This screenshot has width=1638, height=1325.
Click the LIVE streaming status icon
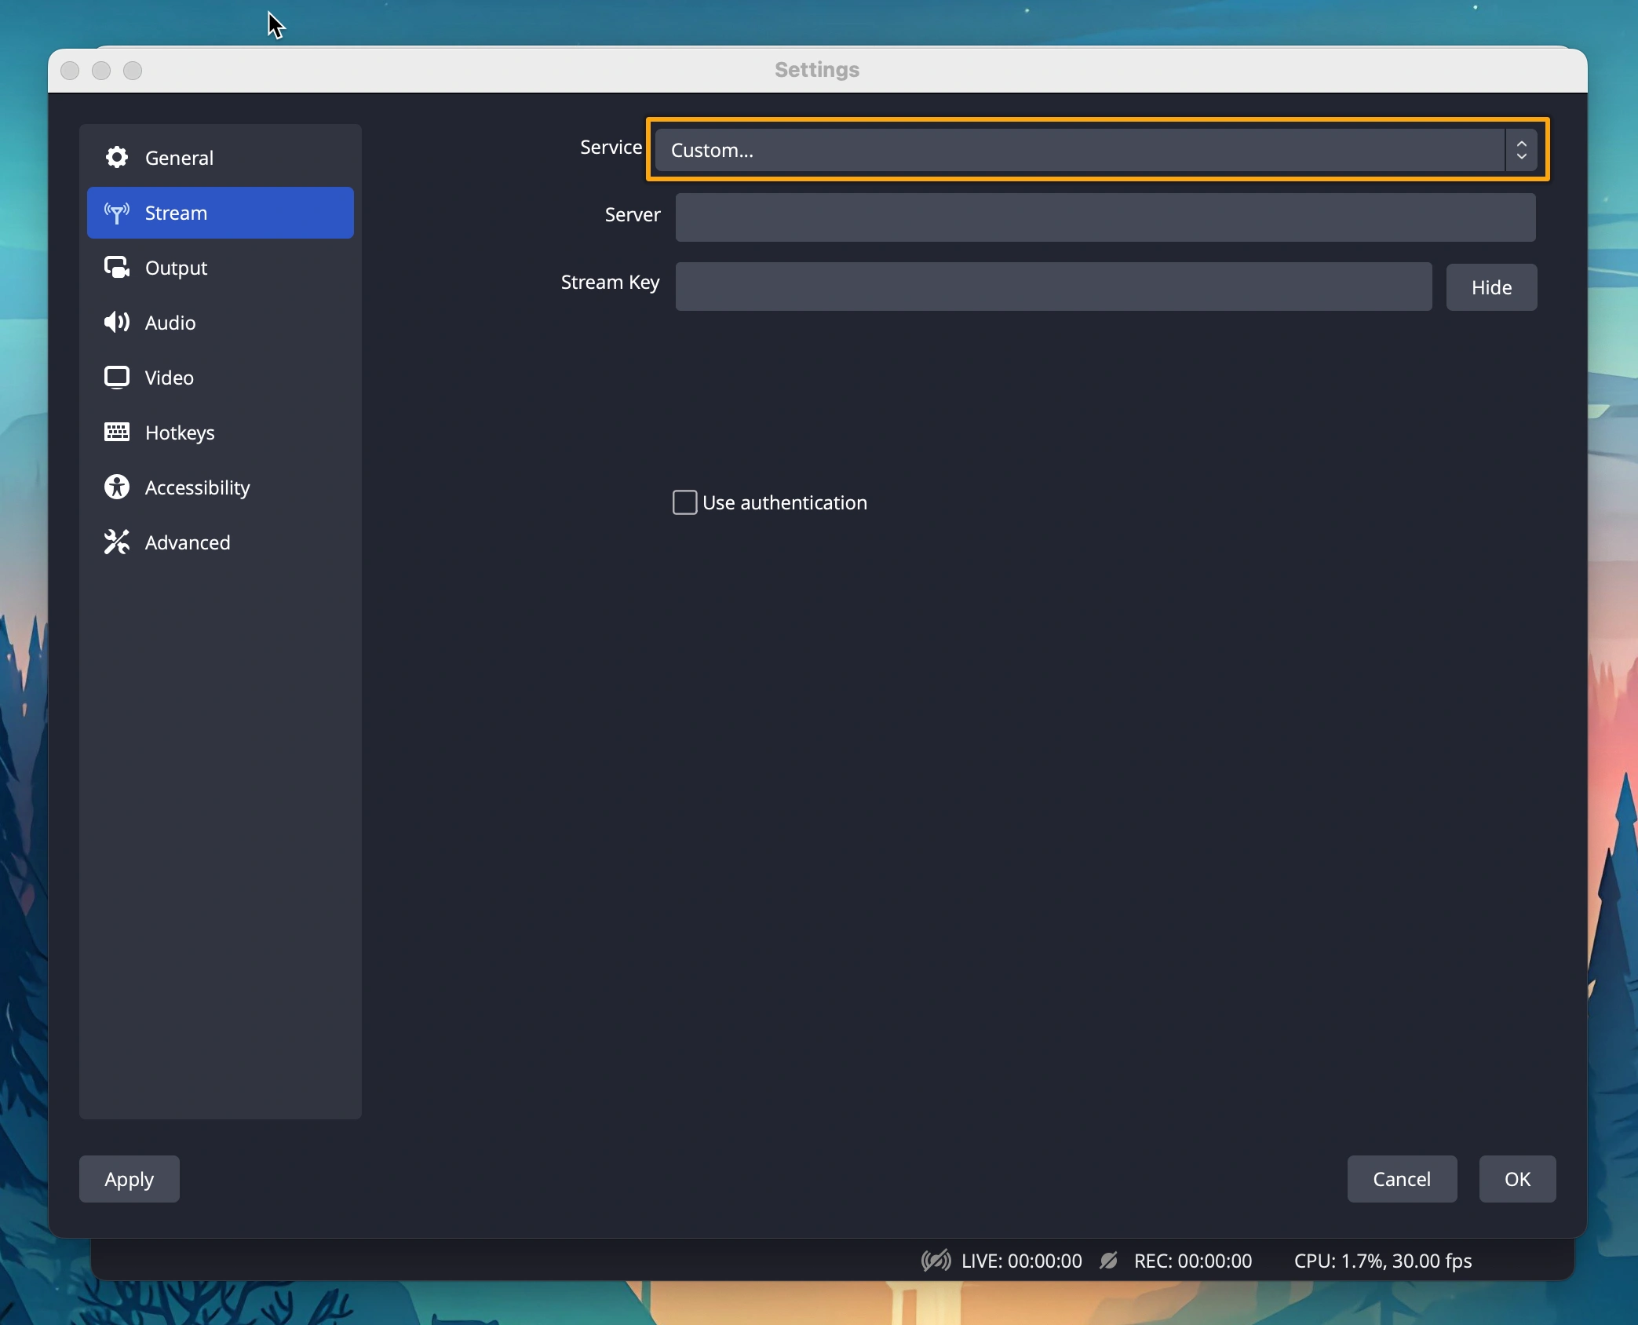(x=936, y=1261)
